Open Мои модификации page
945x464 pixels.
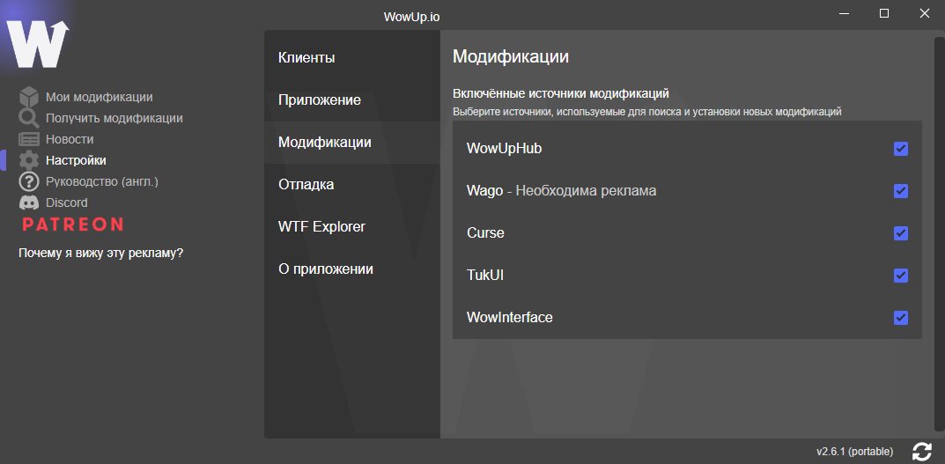pos(100,97)
